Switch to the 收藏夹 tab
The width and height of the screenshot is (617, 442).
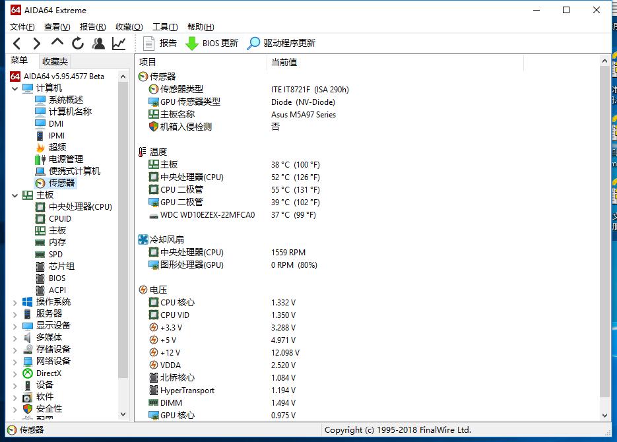click(x=55, y=61)
